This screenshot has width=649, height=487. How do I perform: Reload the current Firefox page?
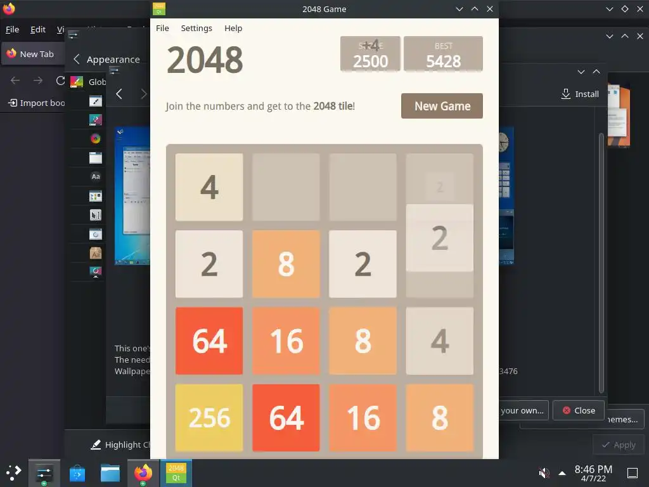click(x=60, y=81)
